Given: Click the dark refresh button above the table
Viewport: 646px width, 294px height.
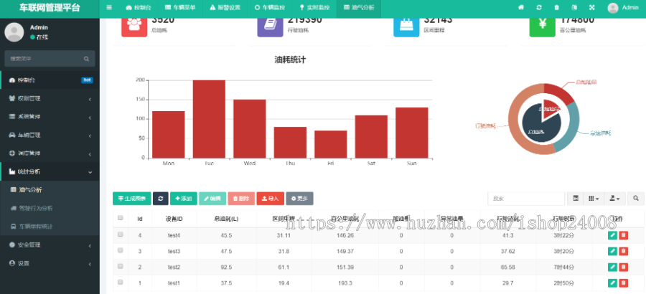Looking at the screenshot, I should pyautogui.click(x=160, y=199).
